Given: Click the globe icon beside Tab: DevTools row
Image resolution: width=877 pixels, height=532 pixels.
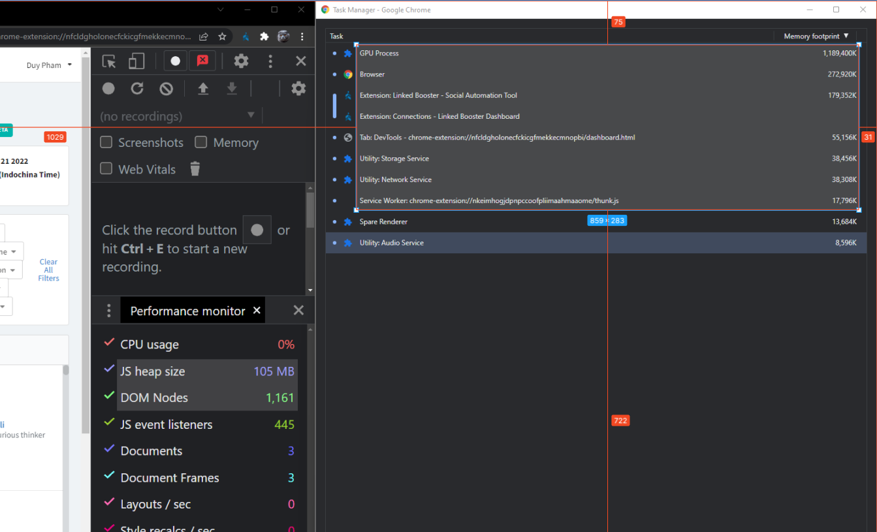Looking at the screenshot, I should [348, 138].
